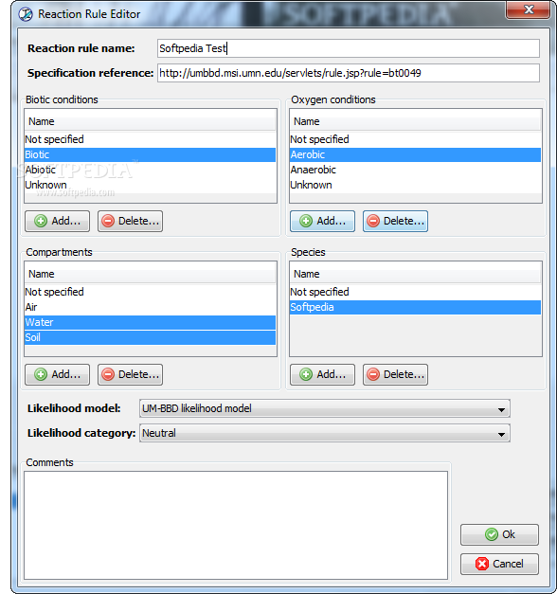Click Add button under Biotic conditions

57,221
